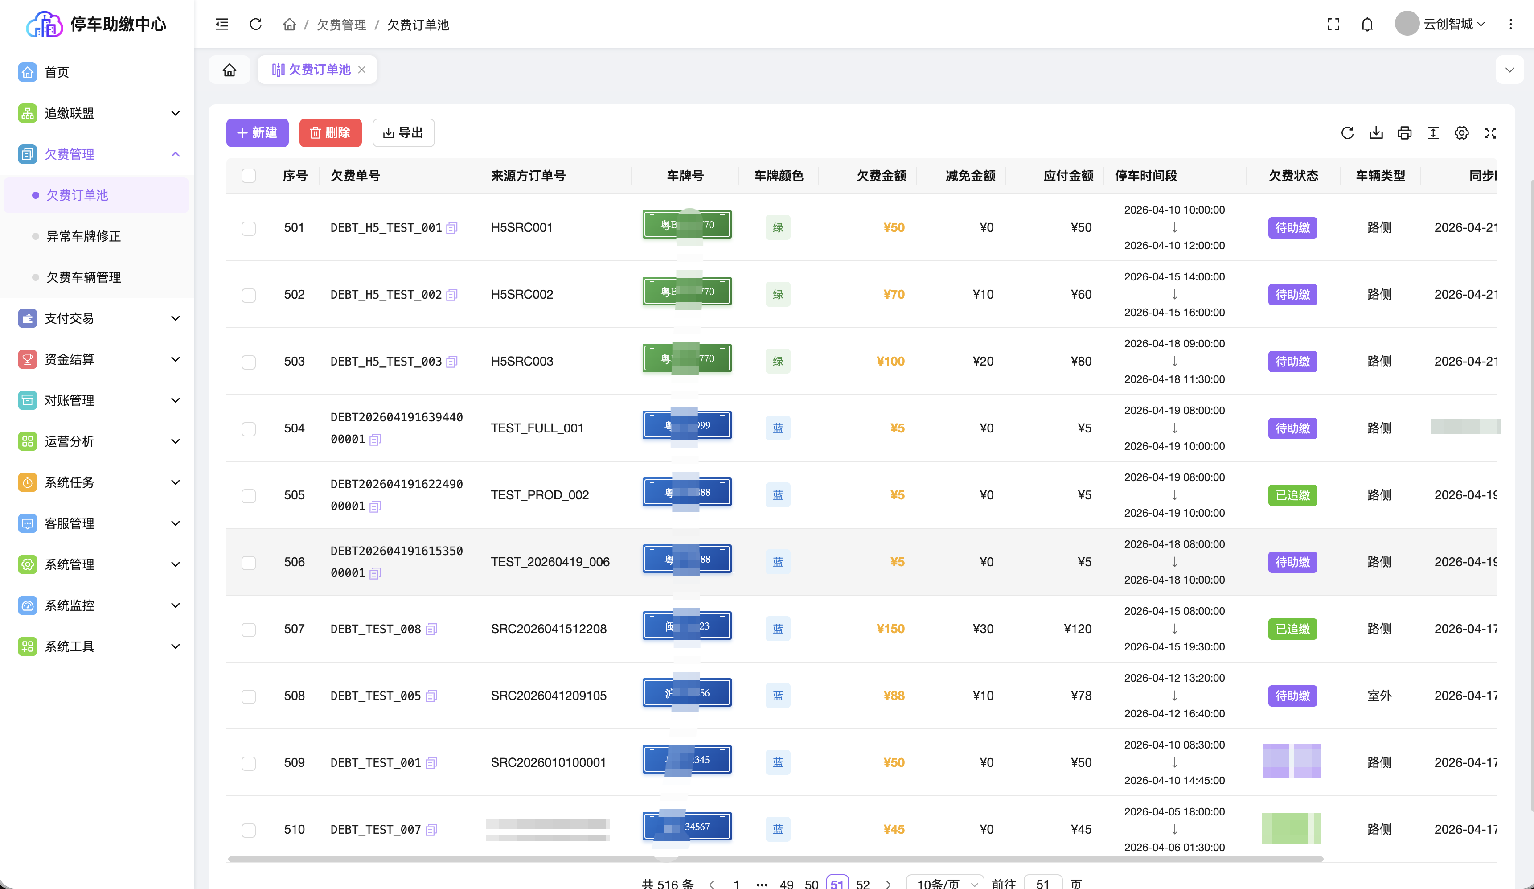
Task: Open tabs dropdown chevron at right
Action: pyautogui.click(x=1509, y=70)
